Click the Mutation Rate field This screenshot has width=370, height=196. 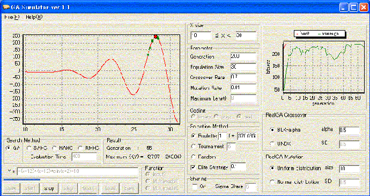pos(243,88)
